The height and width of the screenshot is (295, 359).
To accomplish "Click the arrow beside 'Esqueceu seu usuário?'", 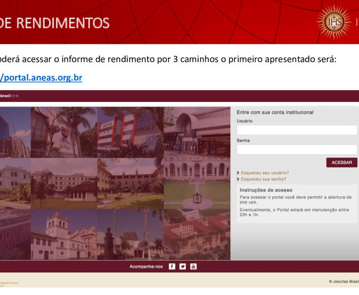I will [238, 173].
